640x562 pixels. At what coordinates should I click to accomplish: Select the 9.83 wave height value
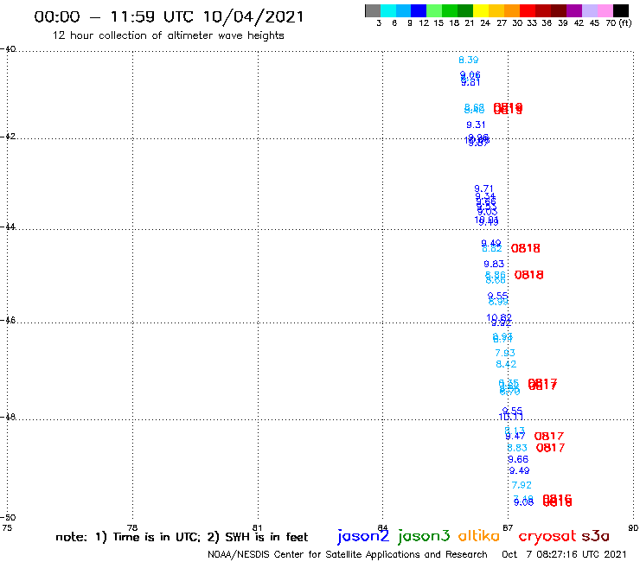tap(494, 264)
